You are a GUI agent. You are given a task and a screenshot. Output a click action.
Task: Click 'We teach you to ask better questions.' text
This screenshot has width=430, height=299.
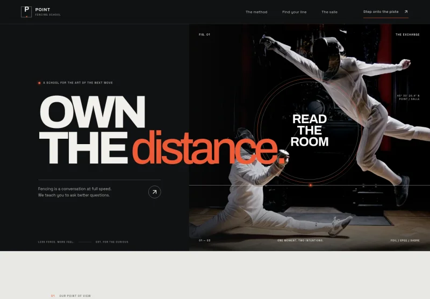click(74, 195)
